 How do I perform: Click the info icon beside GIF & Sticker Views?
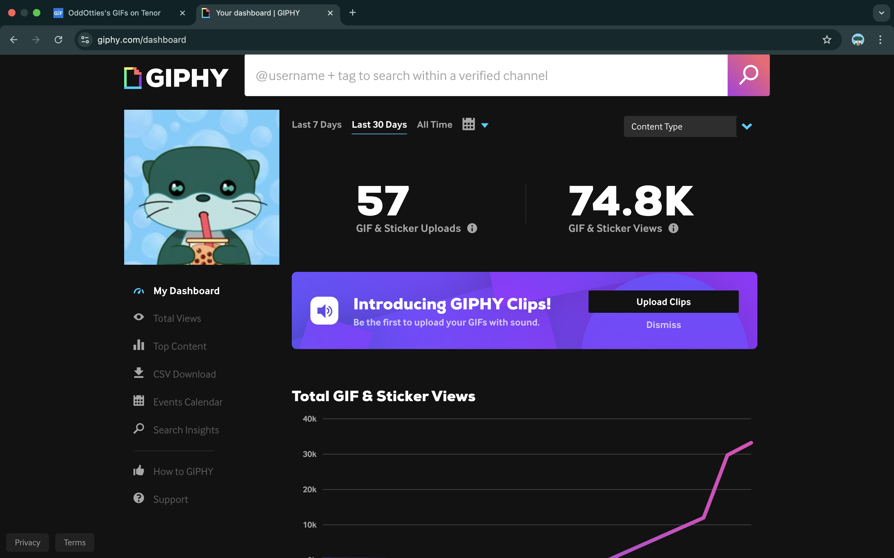coord(674,228)
